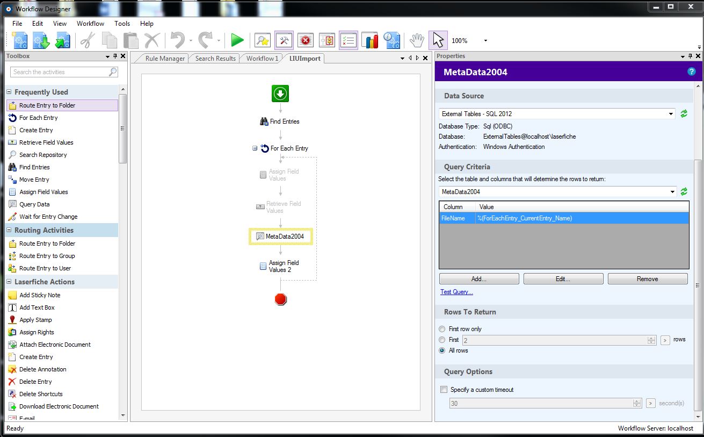This screenshot has width=704, height=437.
Task: Click the Add... button
Action: tap(478, 279)
